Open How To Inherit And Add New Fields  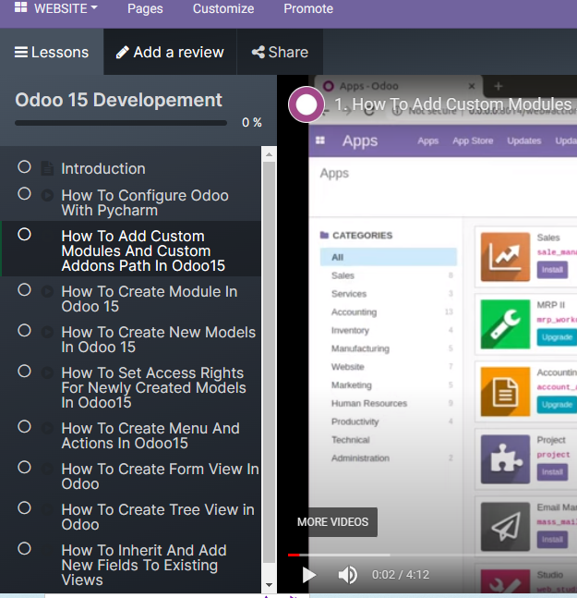tap(144, 565)
